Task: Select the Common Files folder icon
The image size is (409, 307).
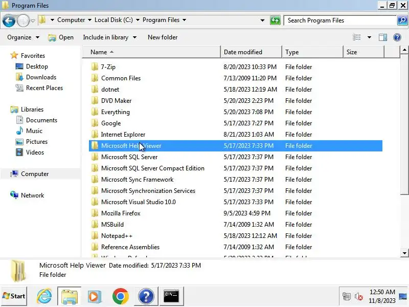Action: coord(95,78)
